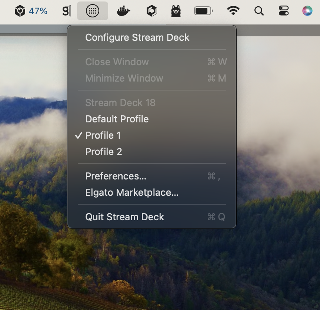Screen dimensions: 320x310
Task: Switch to Profile 2
Action: [x=152, y=152]
